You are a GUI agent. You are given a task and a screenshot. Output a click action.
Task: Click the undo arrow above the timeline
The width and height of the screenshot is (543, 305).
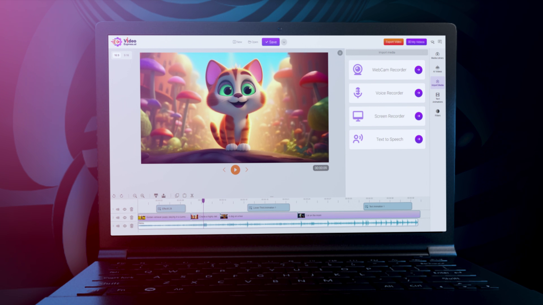(114, 196)
